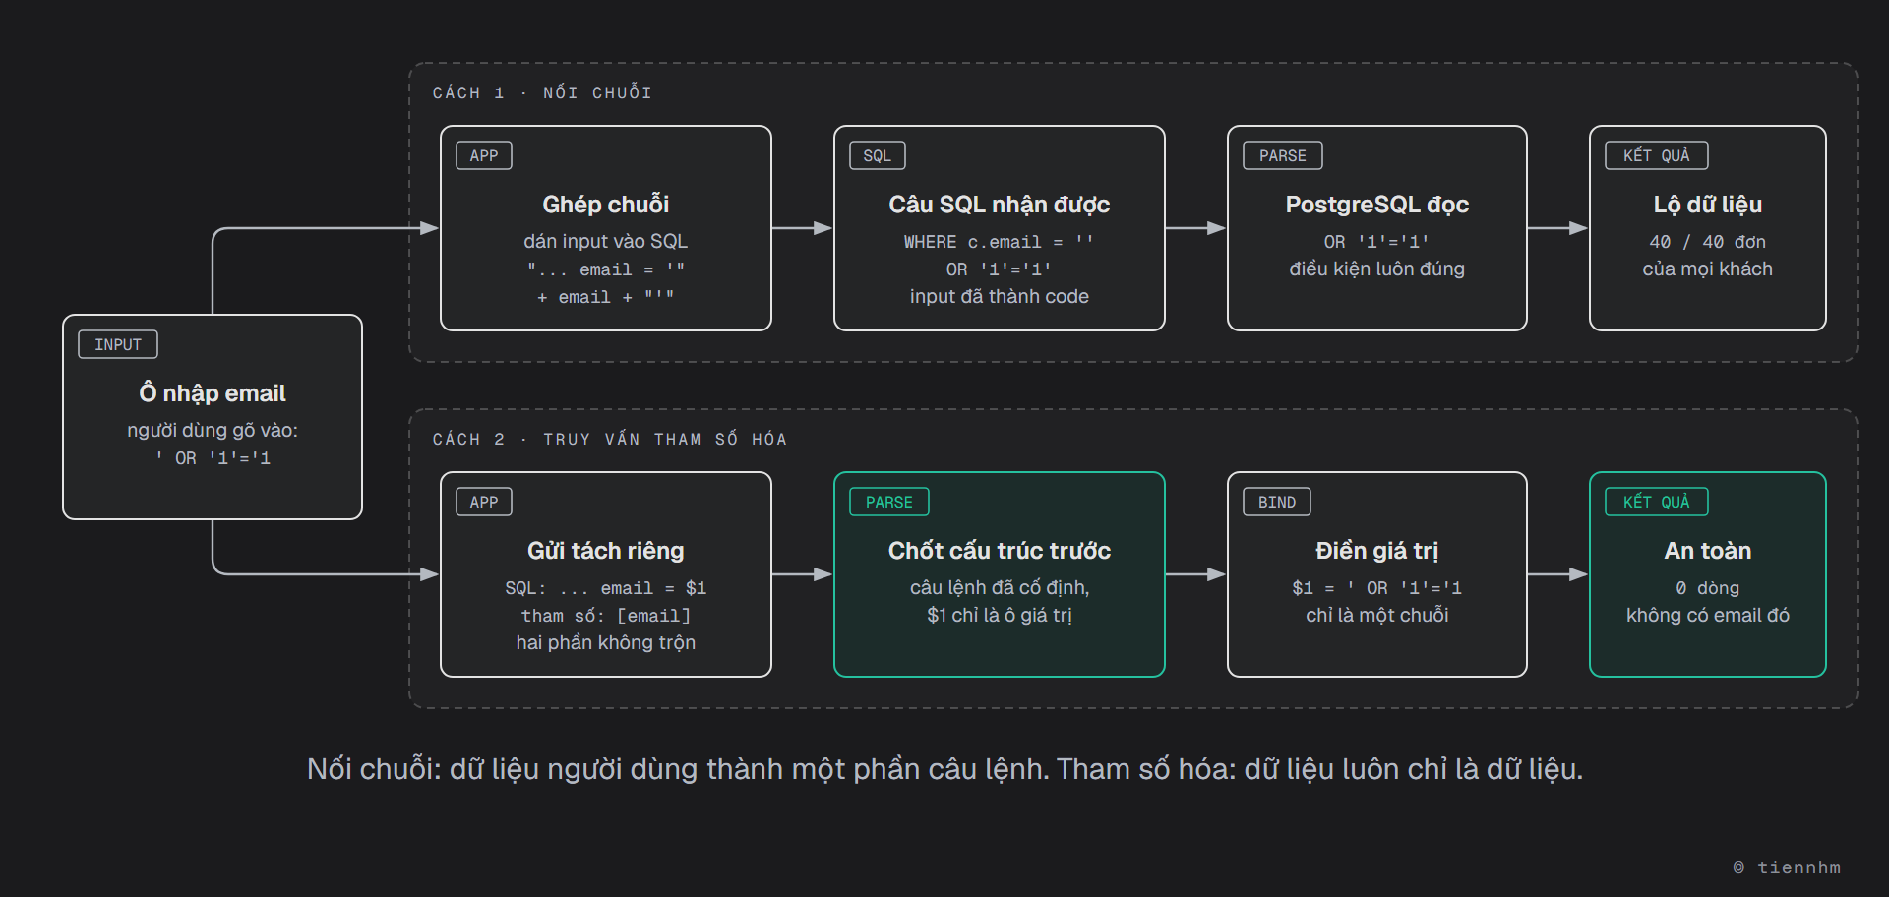Select the 'Câu SQL nhận được' heading
Image resolution: width=1889 pixels, height=897 pixels.
coord(1000,205)
